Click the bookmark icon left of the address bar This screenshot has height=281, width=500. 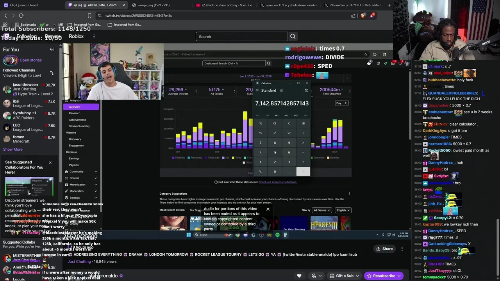click(x=89, y=16)
